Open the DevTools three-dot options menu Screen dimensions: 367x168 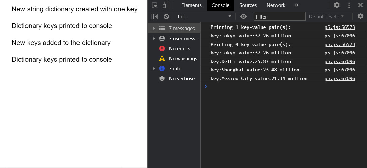(349, 5)
